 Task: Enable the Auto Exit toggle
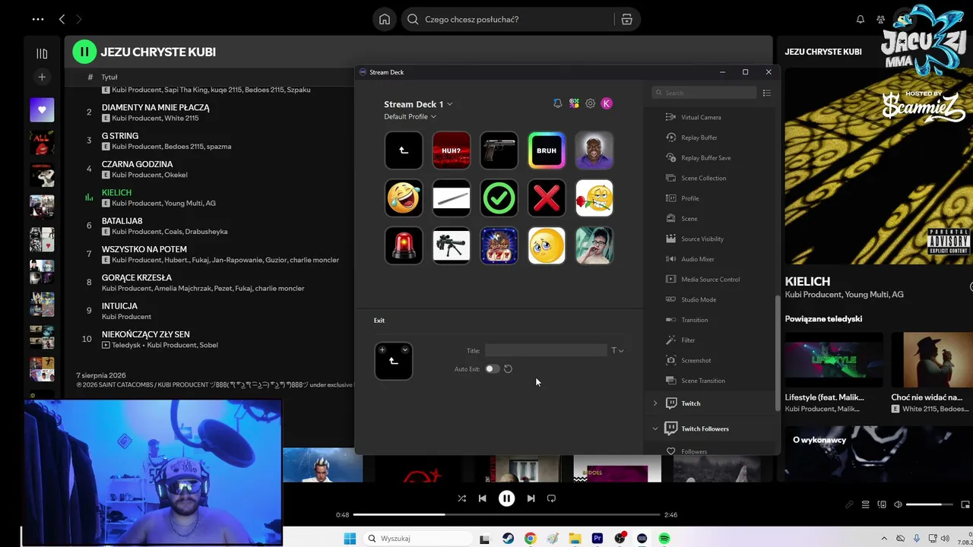click(493, 369)
